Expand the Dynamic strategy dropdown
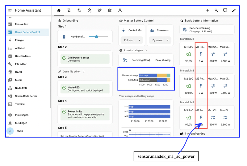This screenshot has height=166, width=247. click(160, 40)
